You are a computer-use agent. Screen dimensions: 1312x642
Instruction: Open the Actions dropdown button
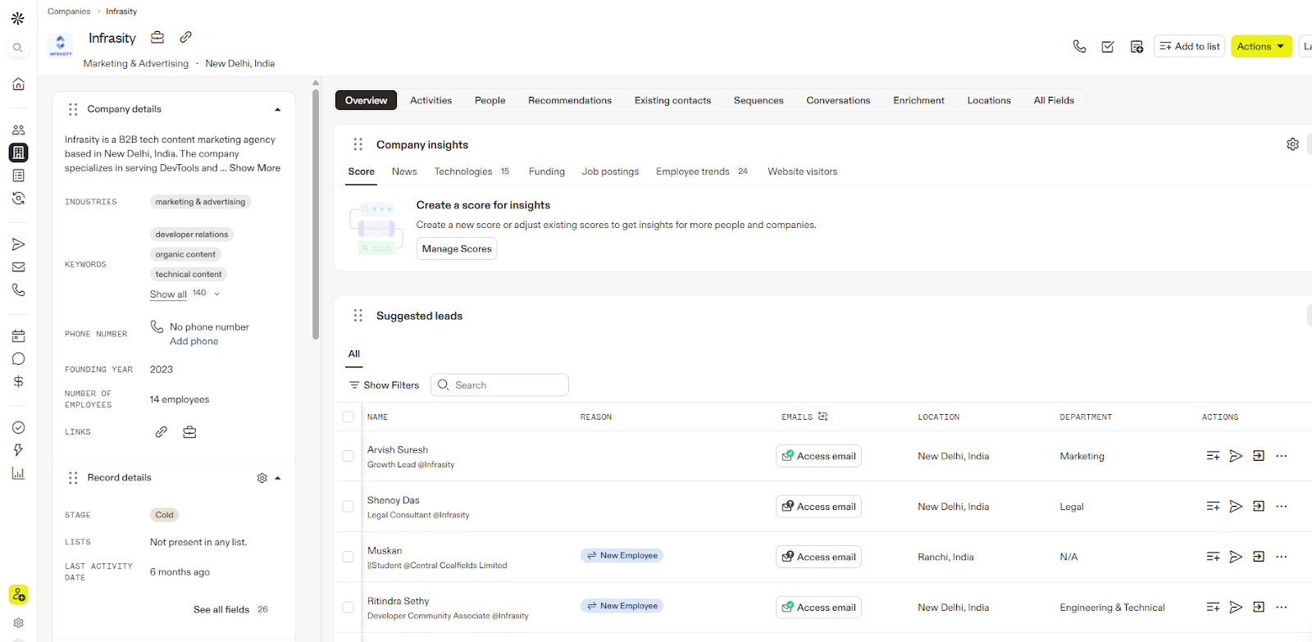click(1261, 47)
